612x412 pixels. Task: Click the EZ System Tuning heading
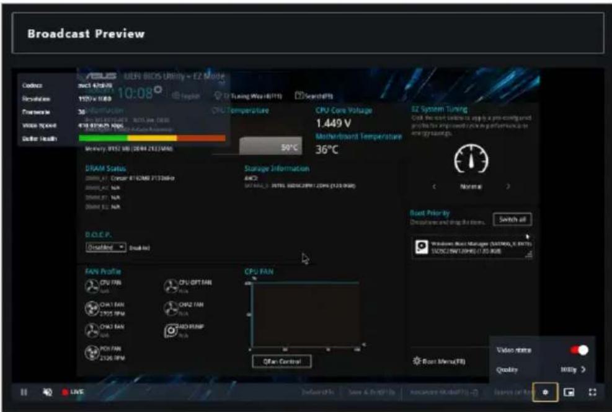click(x=439, y=109)
